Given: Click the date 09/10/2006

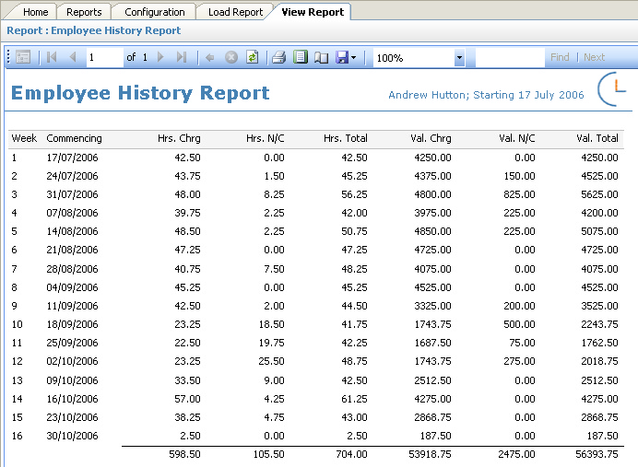Looking at the screenshot, I should pos(72,380).
